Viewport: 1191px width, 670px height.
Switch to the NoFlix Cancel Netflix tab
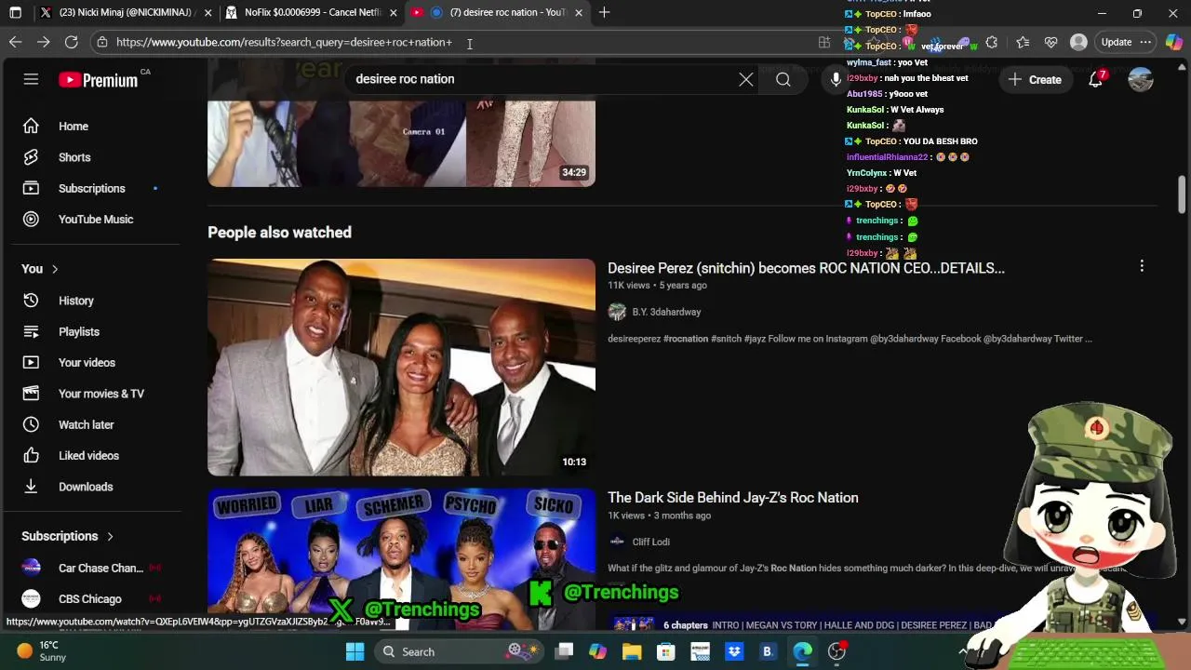[x=313, y=13]
